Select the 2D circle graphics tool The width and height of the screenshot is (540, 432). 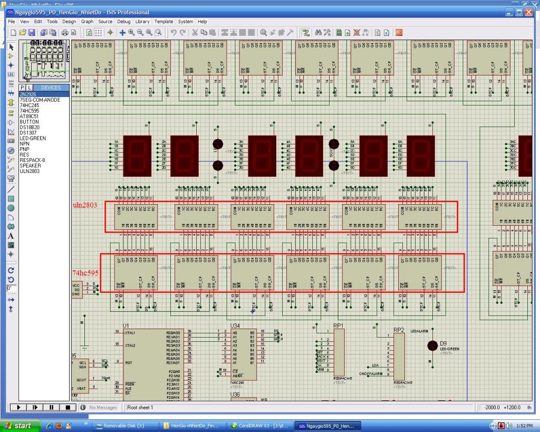[x=11, y=208]
